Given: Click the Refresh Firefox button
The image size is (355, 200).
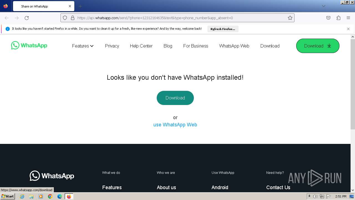Looking at the screenshot, I should tap(223, 29).
